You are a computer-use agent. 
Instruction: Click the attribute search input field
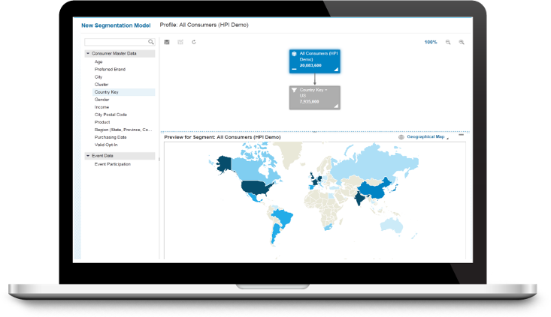point(116,42)
